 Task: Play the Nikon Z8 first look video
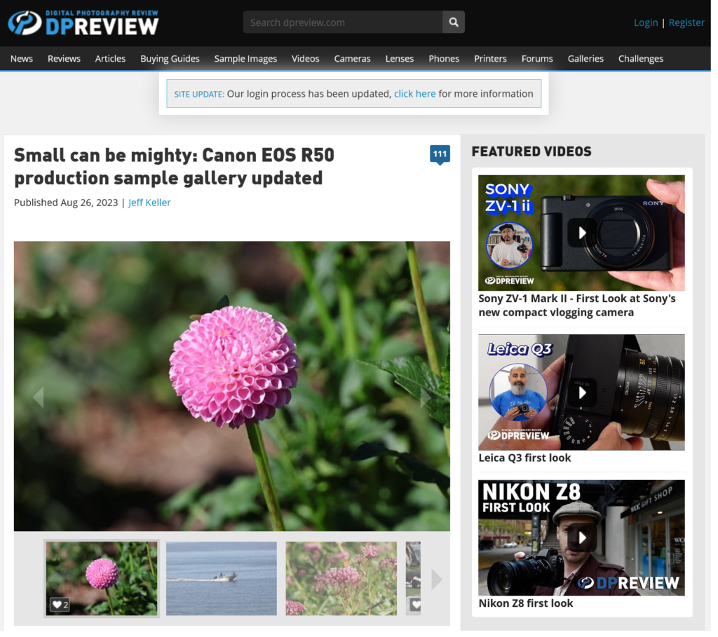582,537
